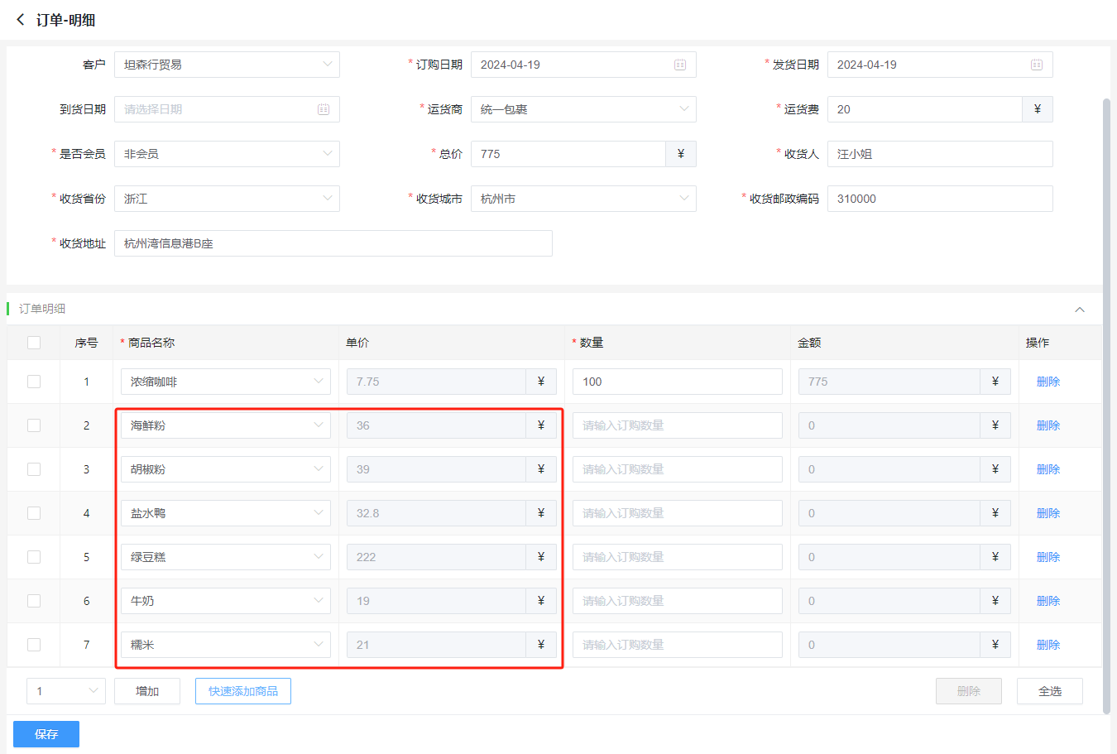This screenshot has width=1117, height=754.
Task: Click the ¥ icon beside 总价 field
Action: (x=681, y=154)
